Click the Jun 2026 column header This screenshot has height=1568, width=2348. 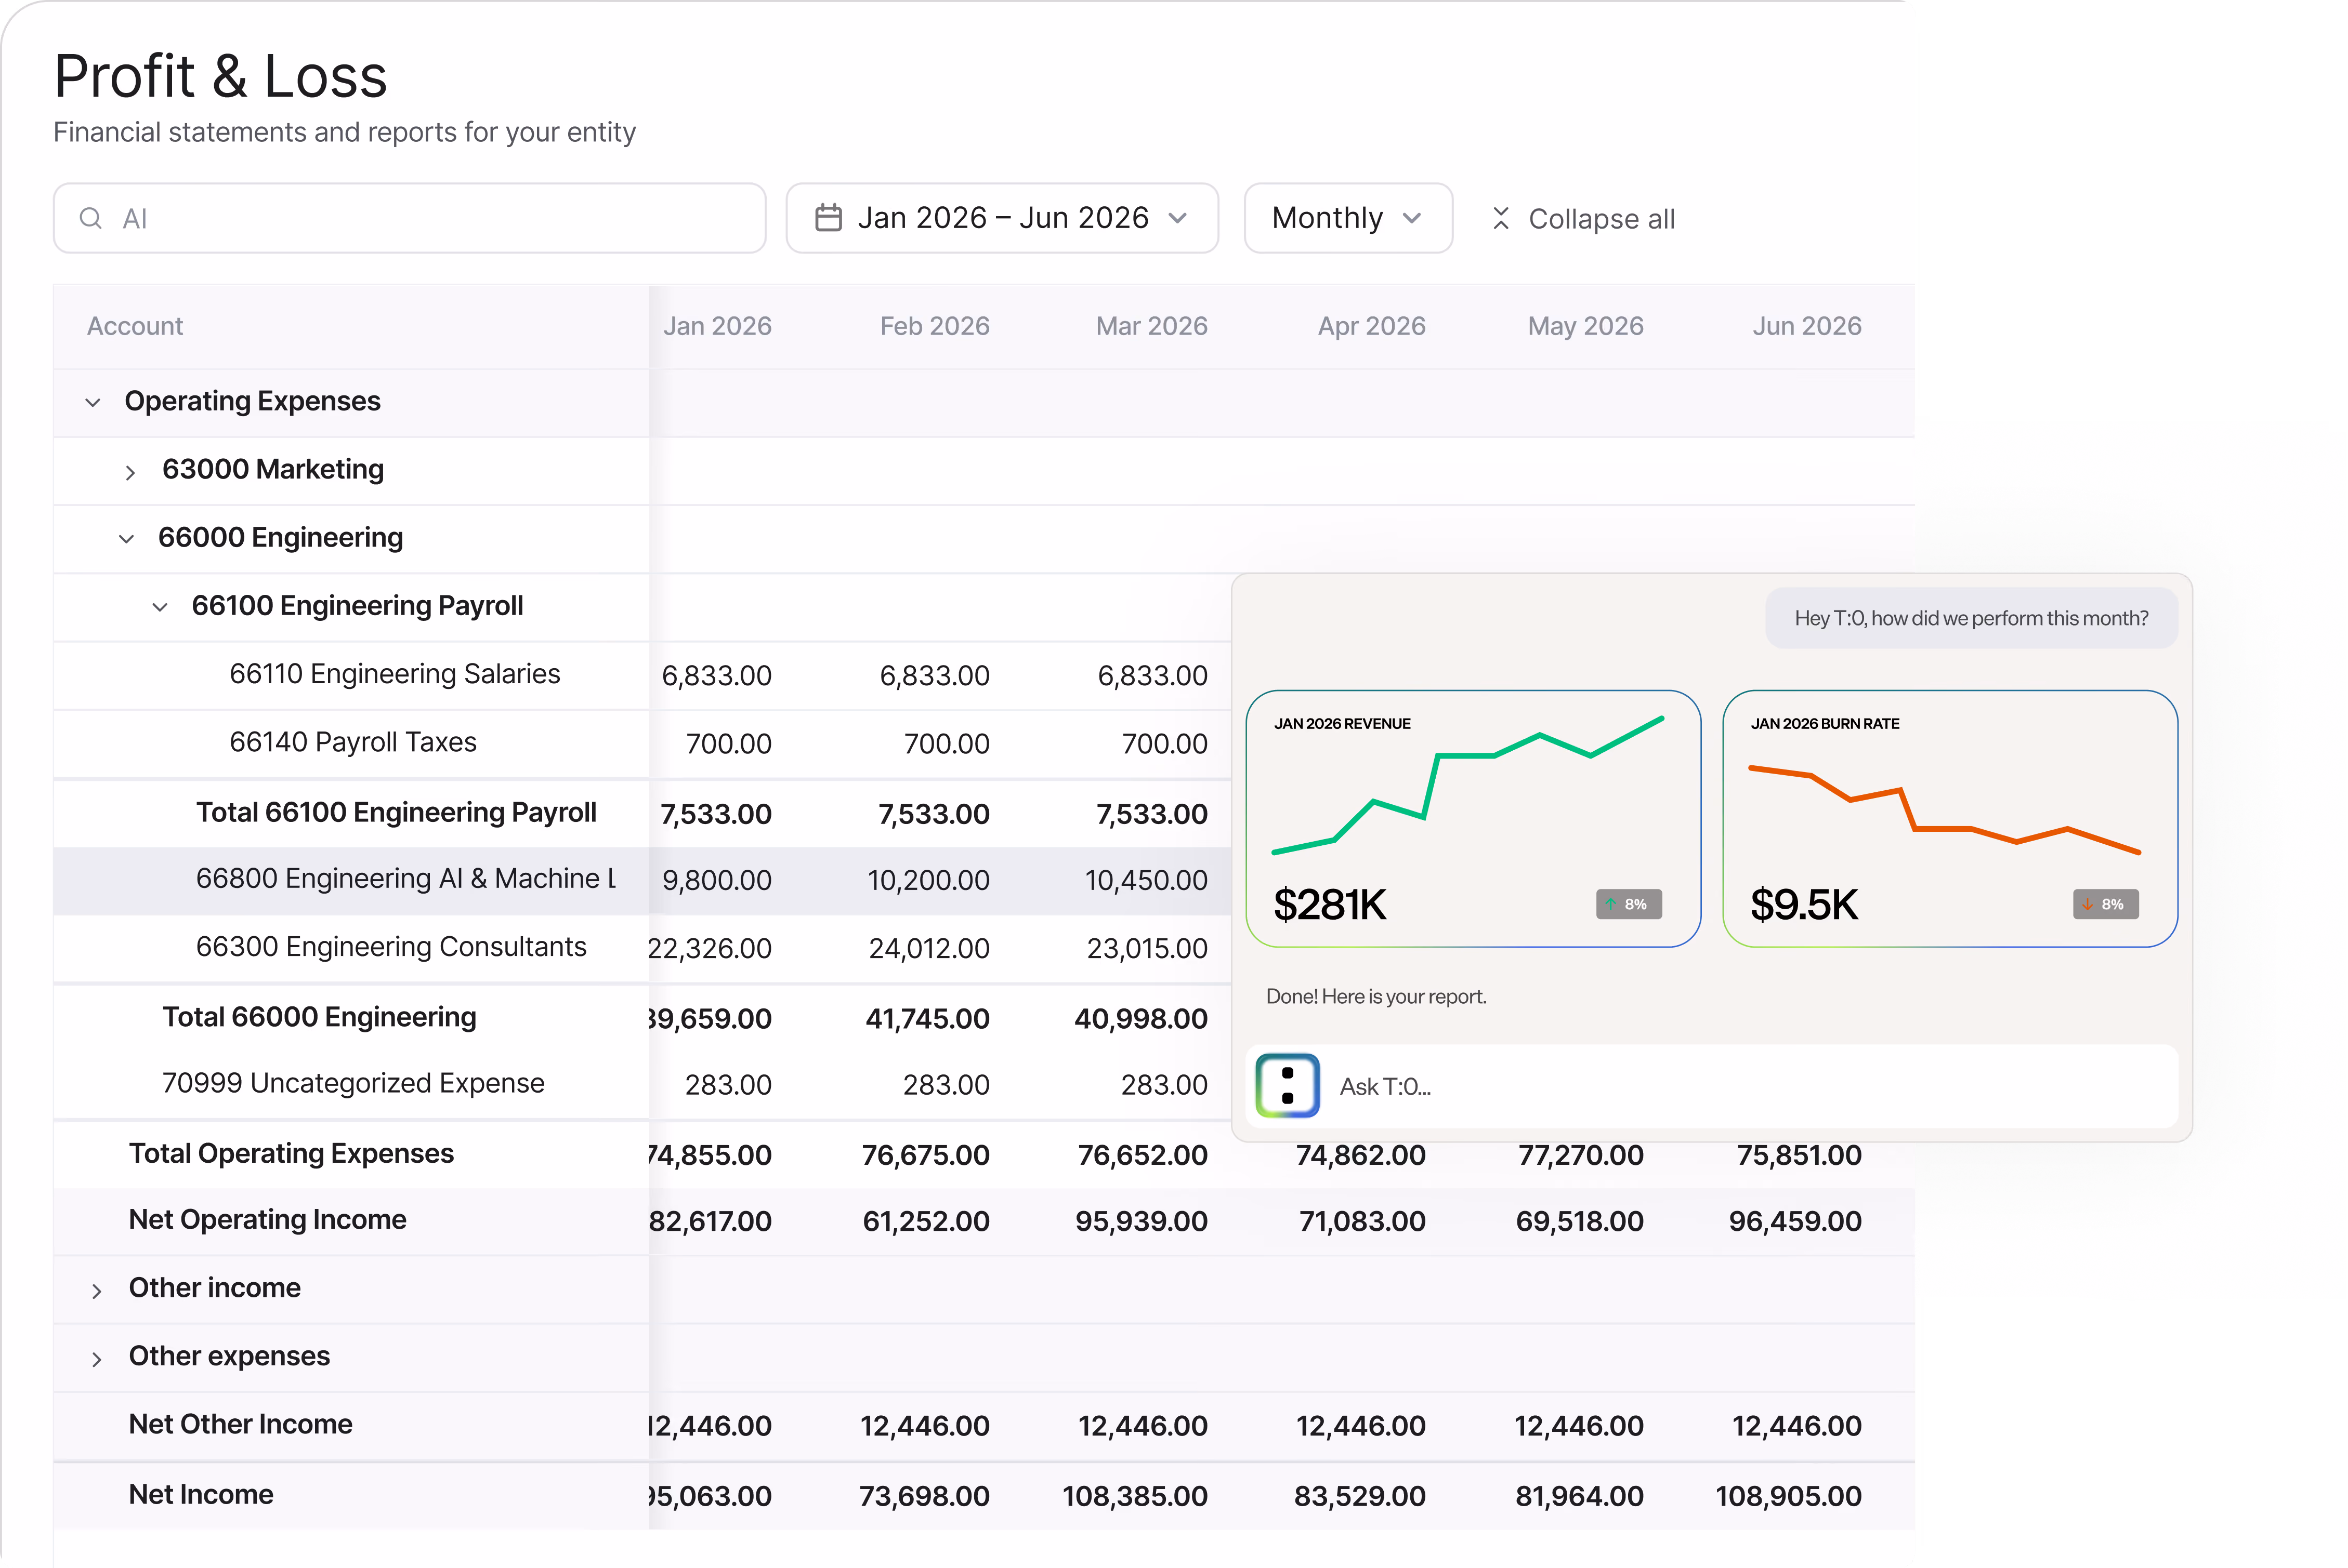point(1807,326)
